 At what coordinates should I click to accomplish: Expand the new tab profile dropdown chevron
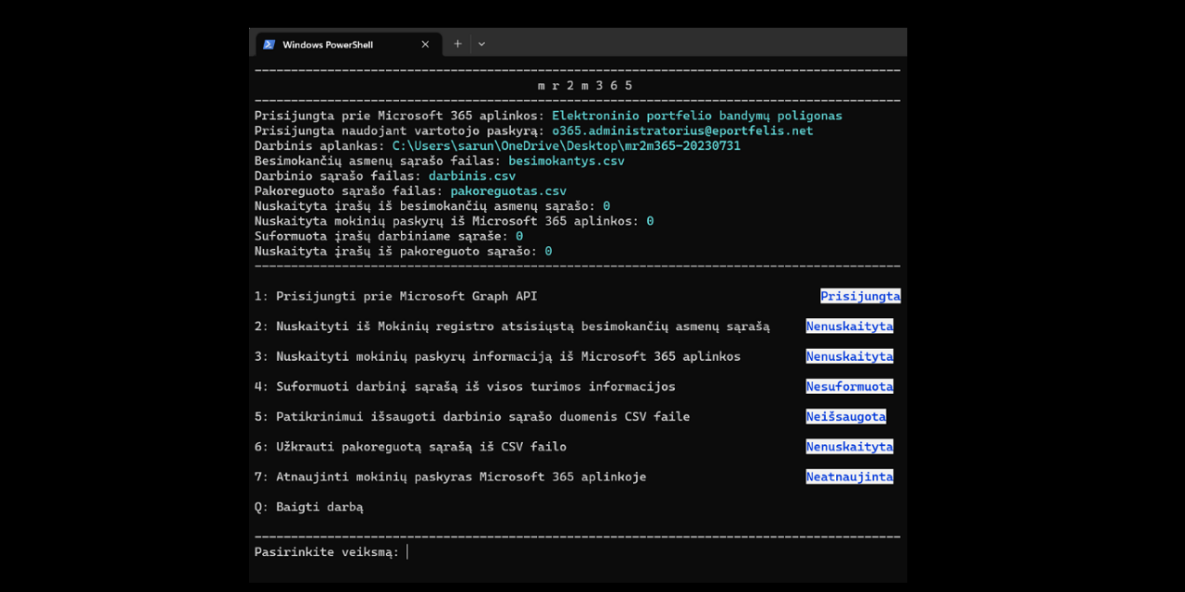point(481,43)
